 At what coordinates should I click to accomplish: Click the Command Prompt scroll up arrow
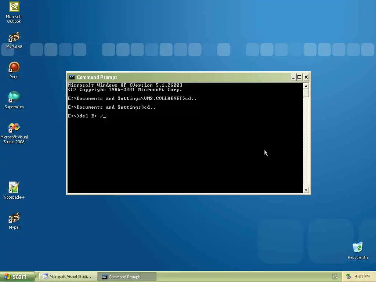pyautogui.click(x=306, y=86)
